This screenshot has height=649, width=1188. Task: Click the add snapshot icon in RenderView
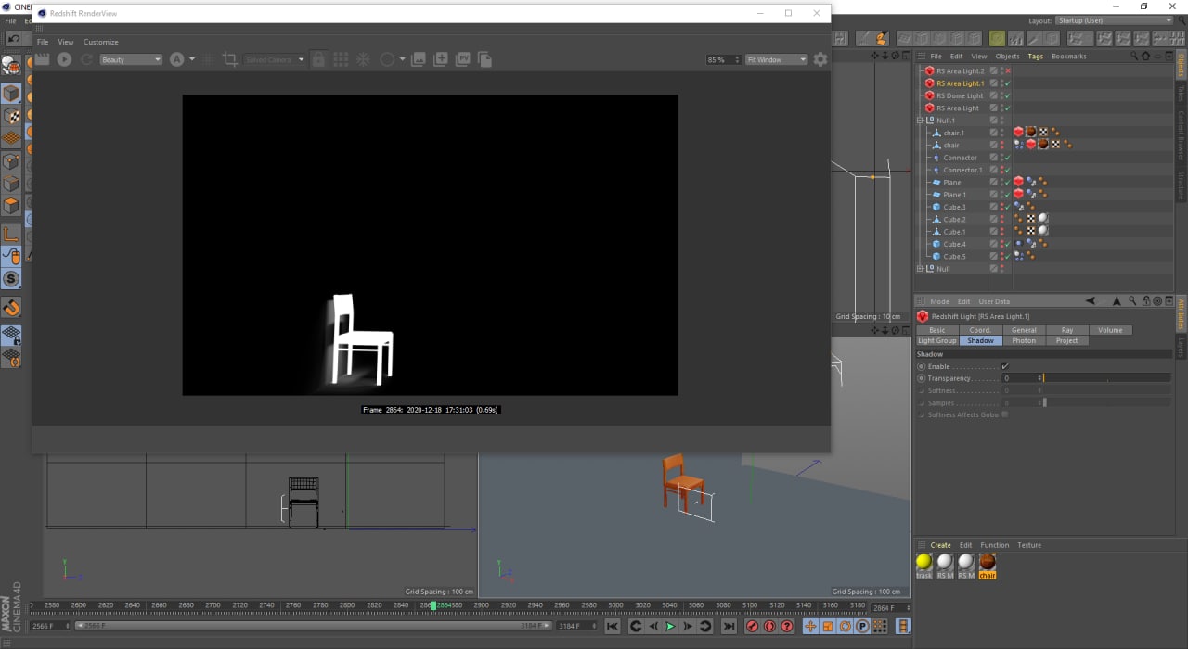click(x=441, y=59)
